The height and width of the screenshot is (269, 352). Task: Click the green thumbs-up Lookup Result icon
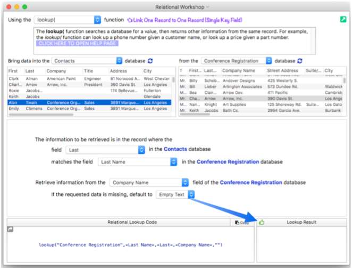click(262, 222)
